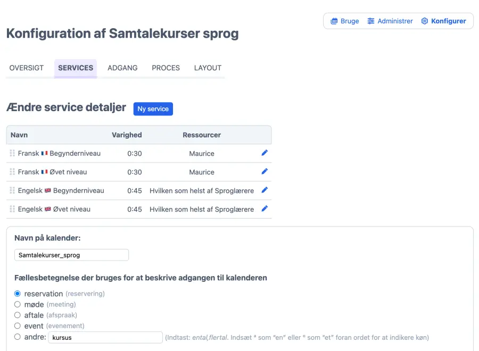
Task: Choose the møde (meeting) option
Action: click(x=18, y=305)
